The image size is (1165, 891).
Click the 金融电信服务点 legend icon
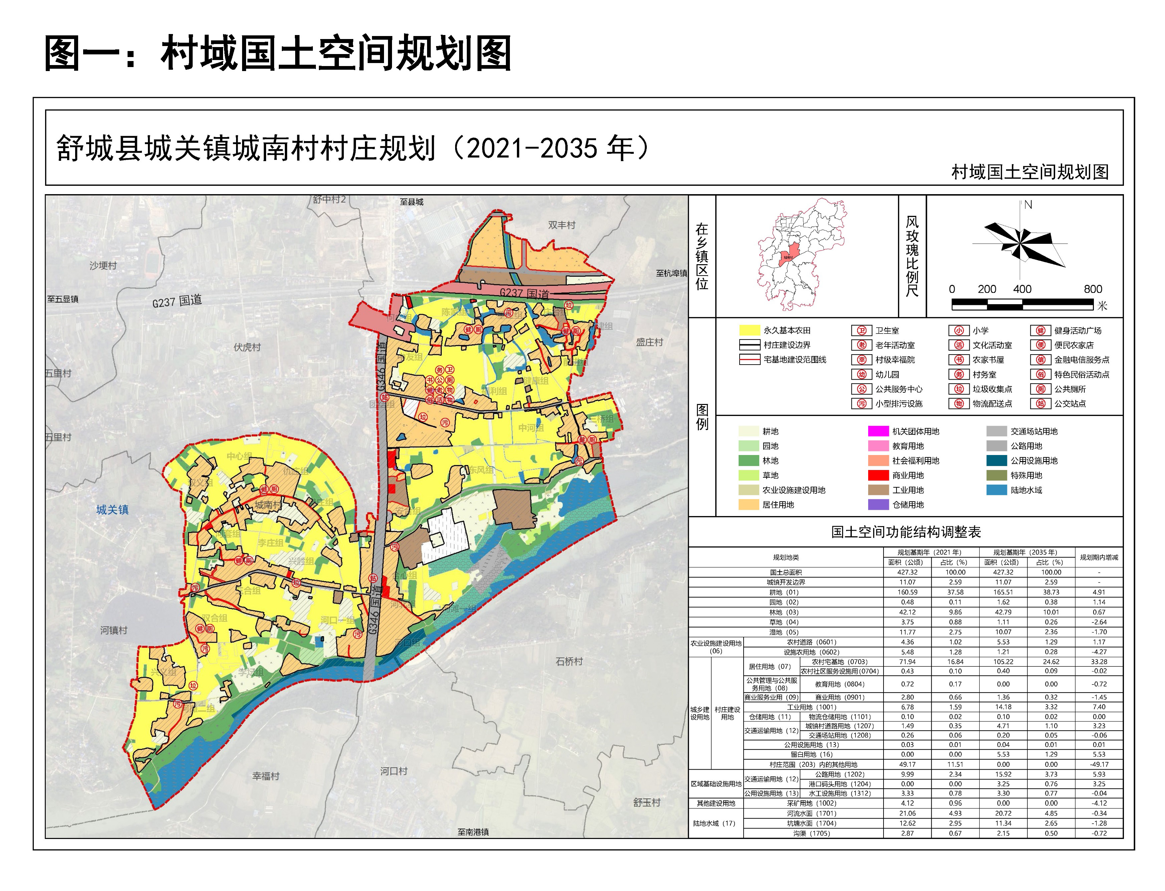point(1041,360)
